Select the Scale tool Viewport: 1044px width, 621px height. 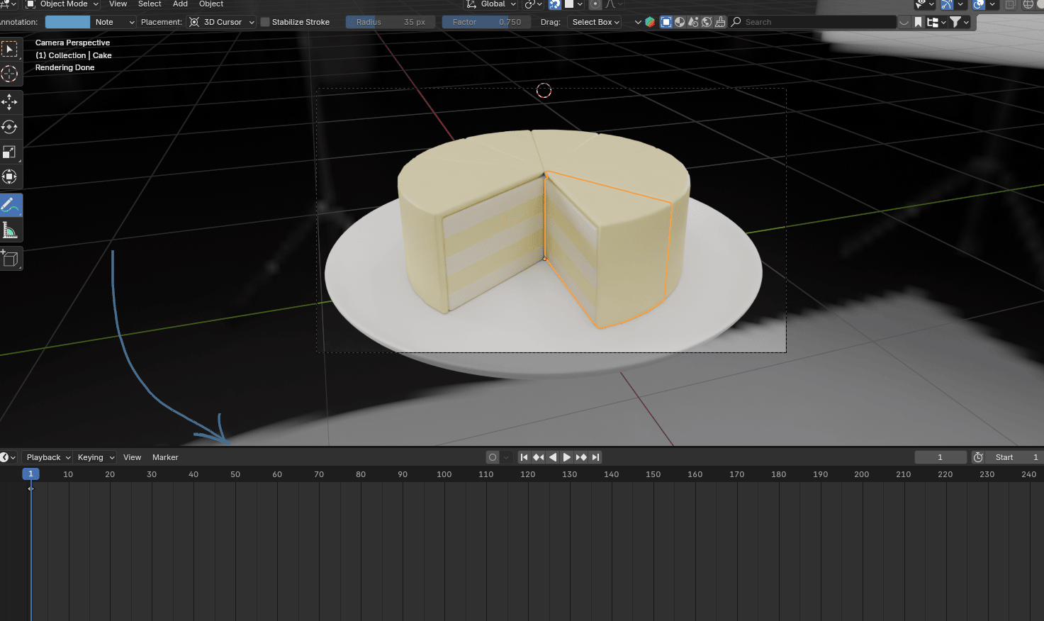[x=10, y=152]
